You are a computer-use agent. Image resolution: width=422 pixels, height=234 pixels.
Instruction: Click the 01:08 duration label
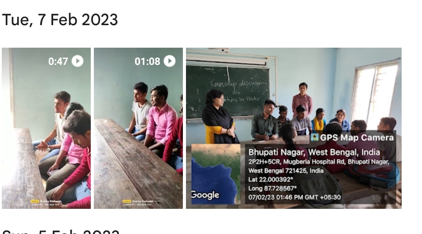[147, 61]
